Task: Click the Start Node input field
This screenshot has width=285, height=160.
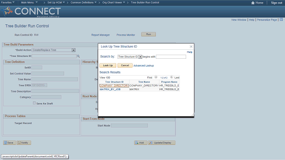Action: point(130,125)
